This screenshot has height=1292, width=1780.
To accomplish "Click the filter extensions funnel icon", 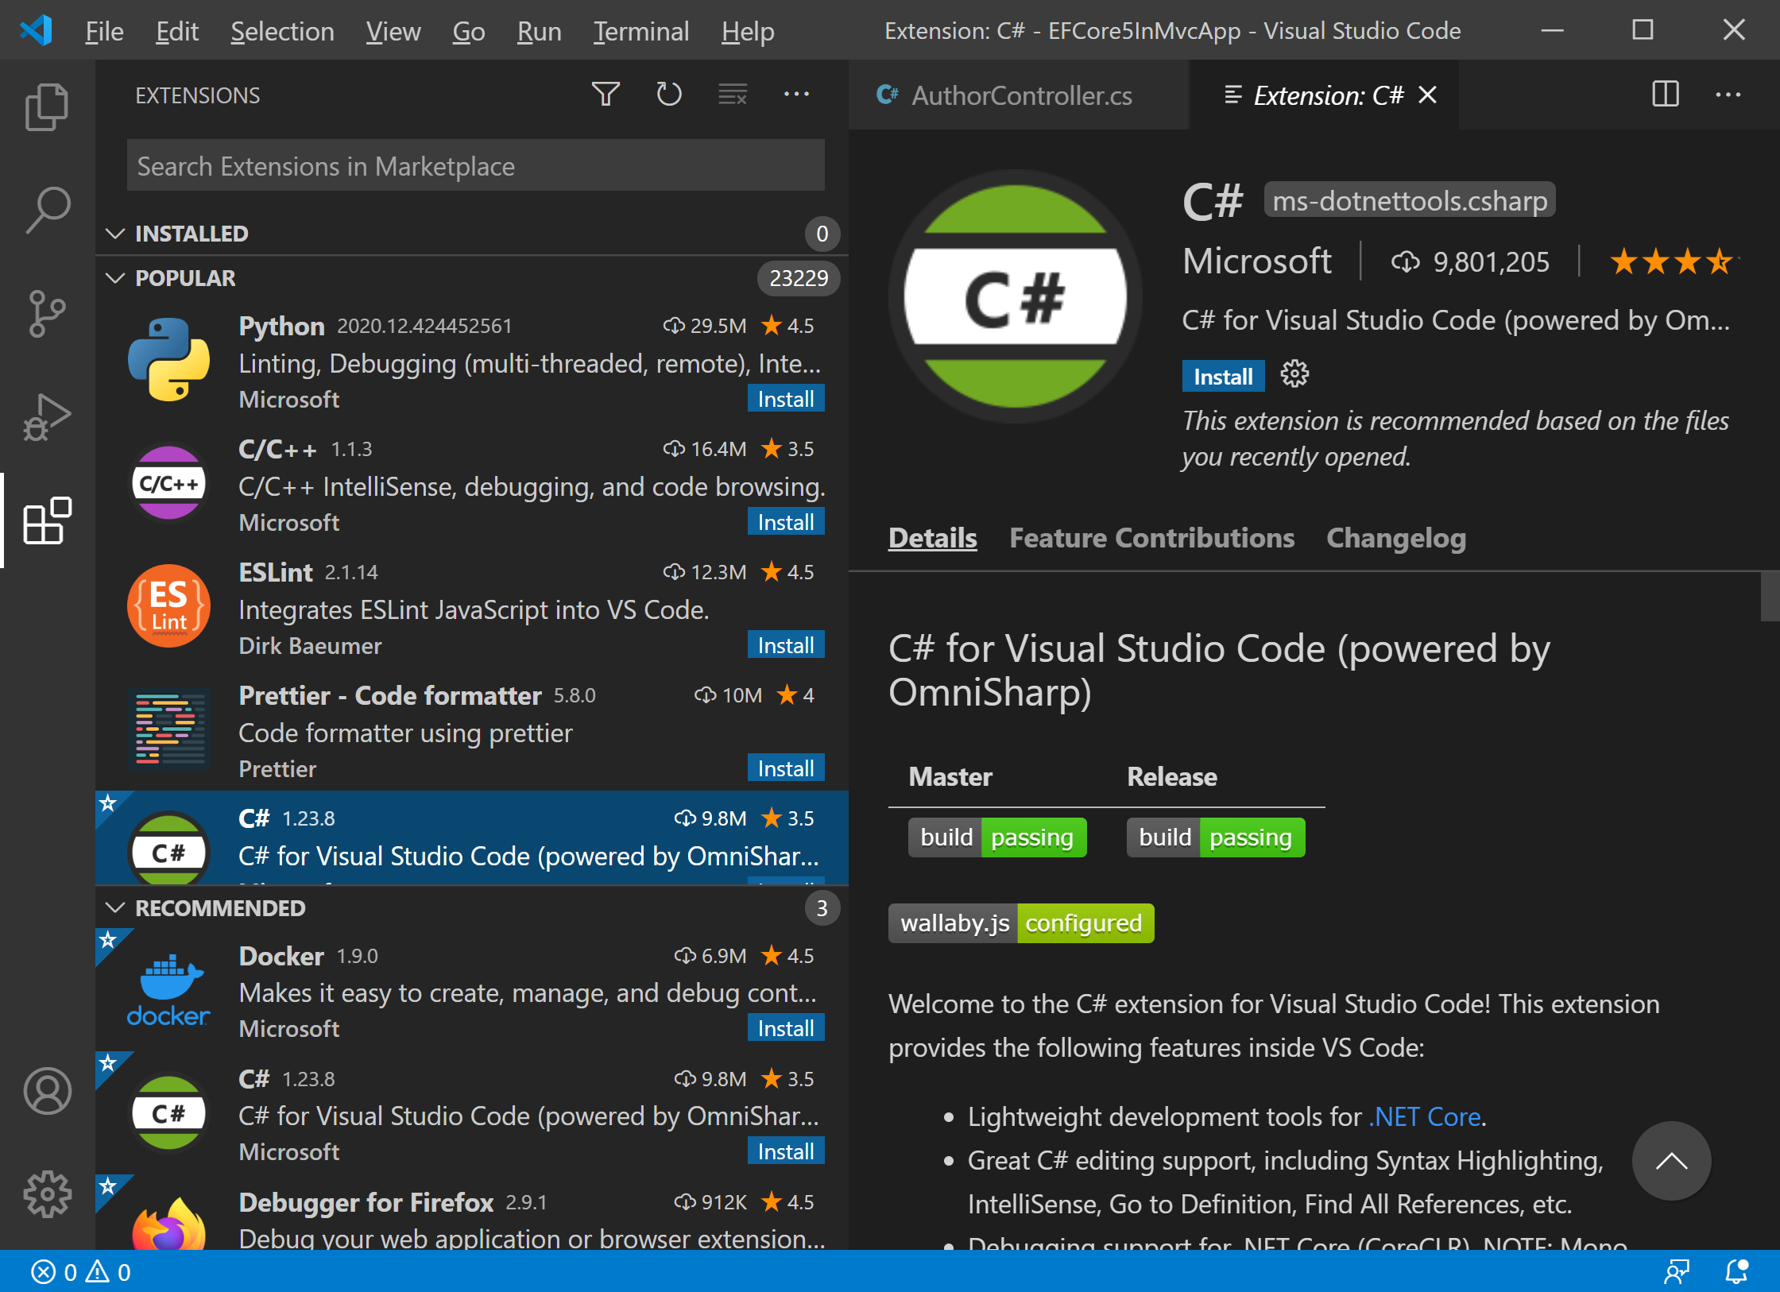I will coord(606,95).
